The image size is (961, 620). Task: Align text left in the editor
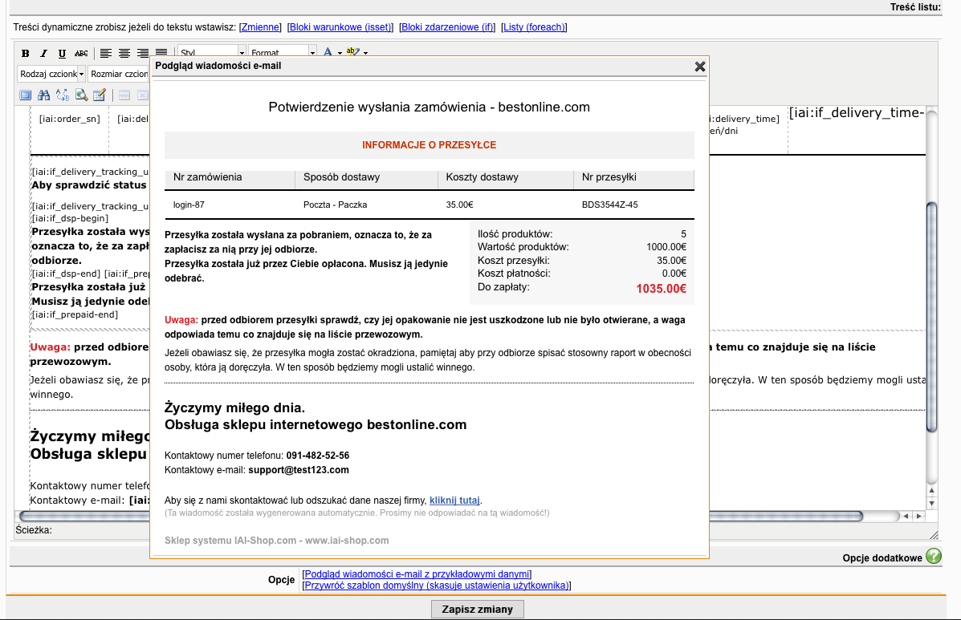[106, 53]
